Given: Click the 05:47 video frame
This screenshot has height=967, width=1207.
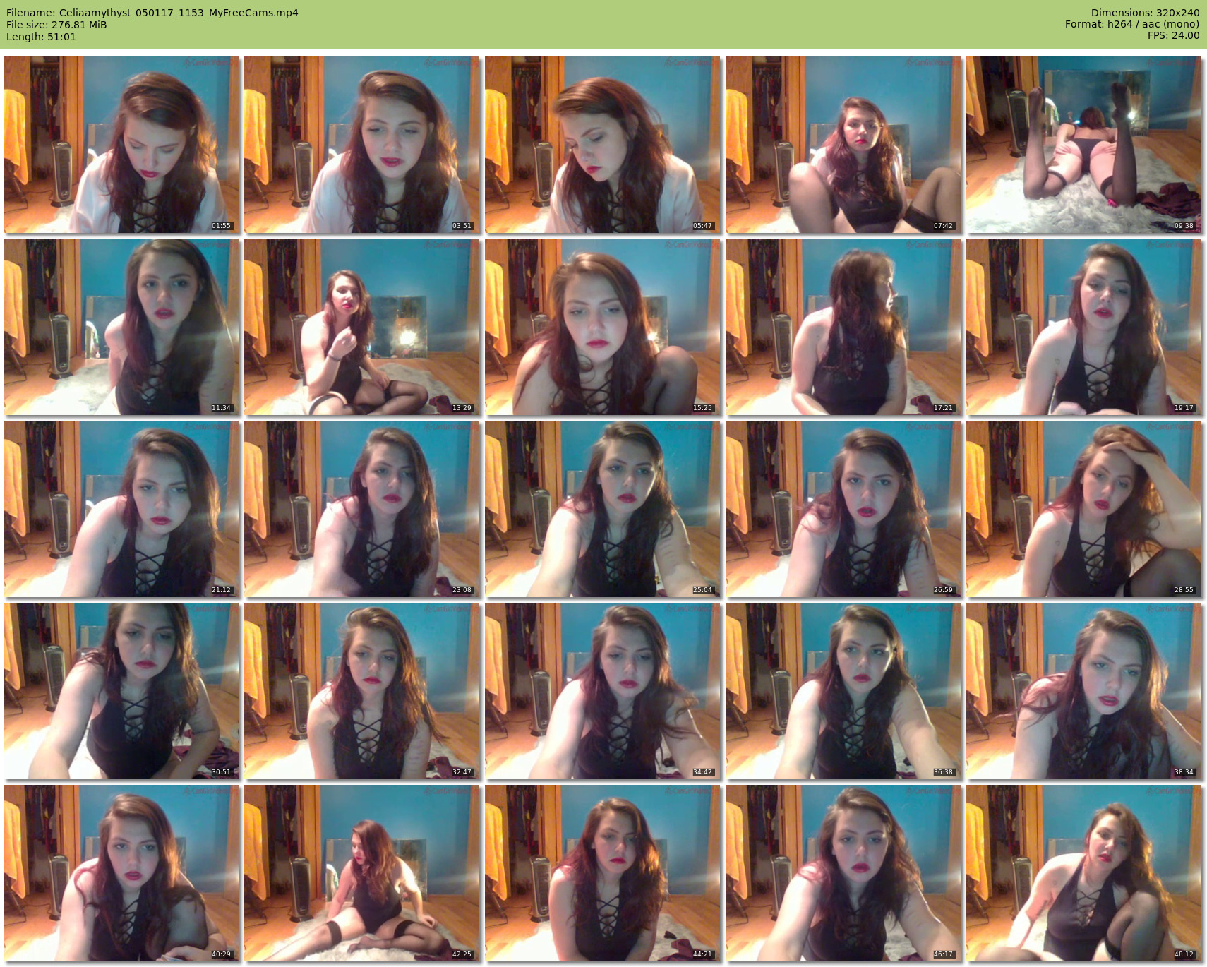Looking at the screenshot, I should (x=603, y=145).
